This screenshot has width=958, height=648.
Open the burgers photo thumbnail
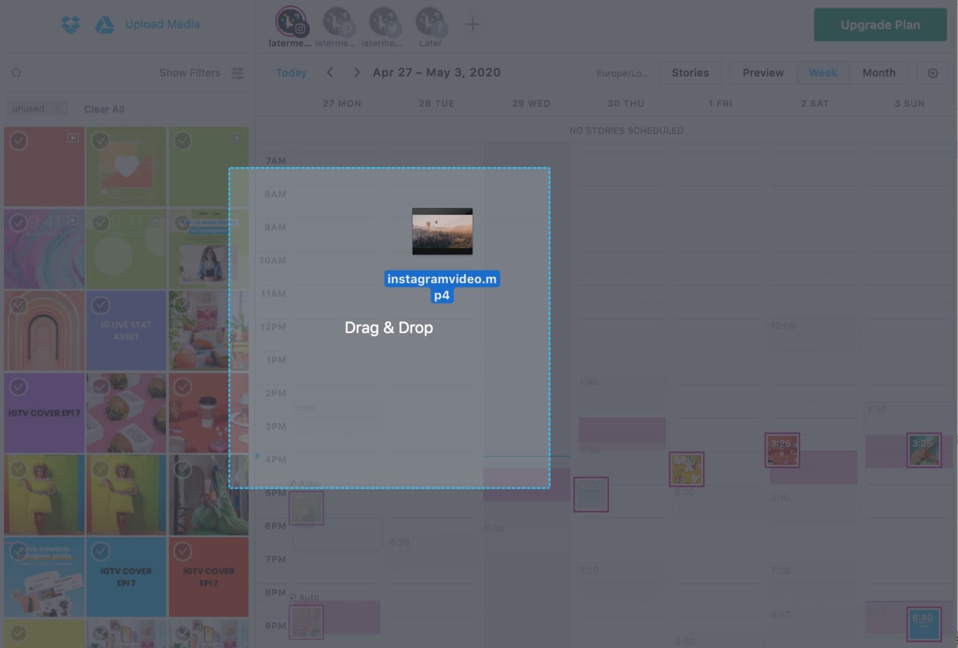tap(126, 413)
